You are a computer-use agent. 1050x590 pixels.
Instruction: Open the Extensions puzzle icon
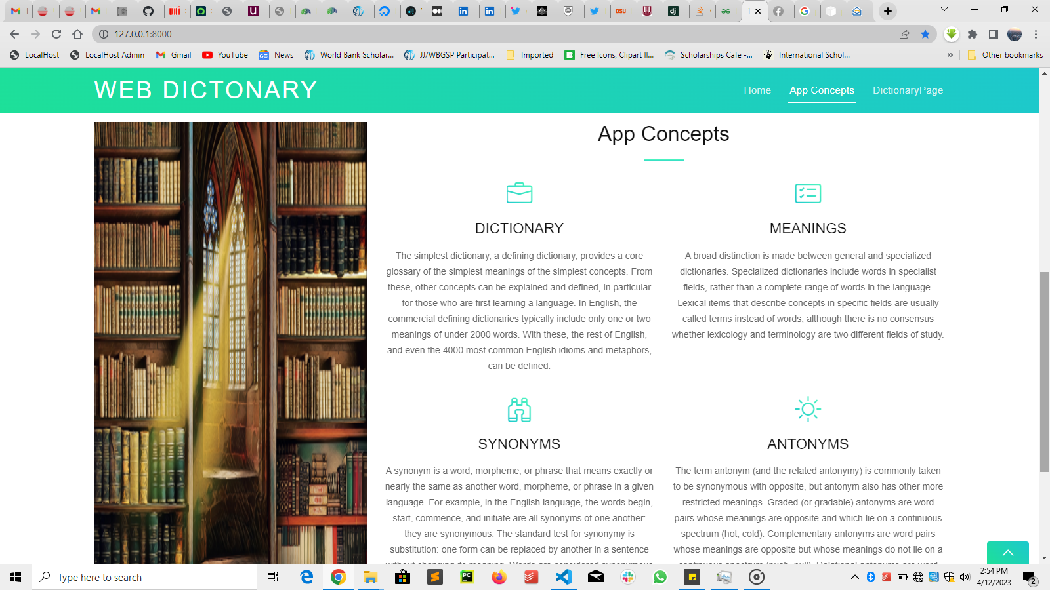[973, 34]
